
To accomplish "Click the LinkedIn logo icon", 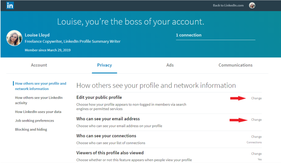I will click(10, 5).
